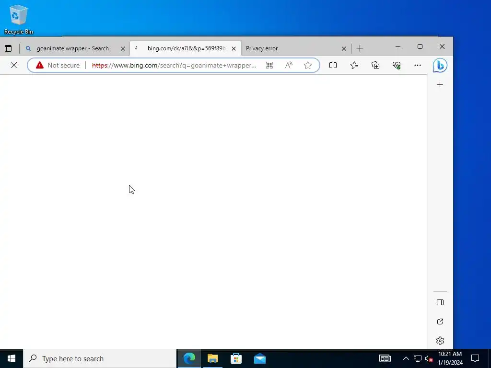Screen dimensions: 491x368
Task: Open the notification action center
Action: click(475, 358)
